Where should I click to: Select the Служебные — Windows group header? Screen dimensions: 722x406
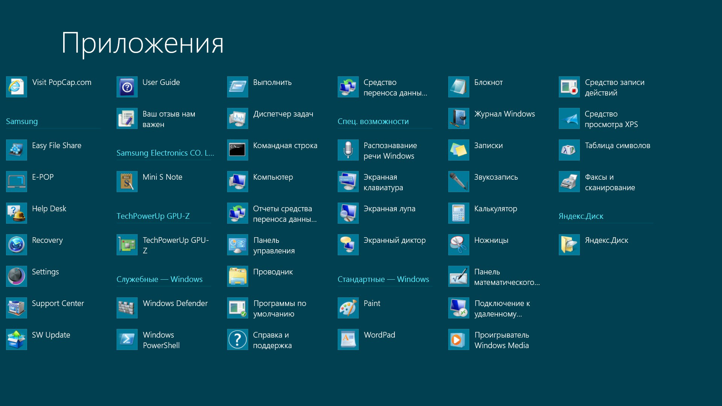pos(159,279)
